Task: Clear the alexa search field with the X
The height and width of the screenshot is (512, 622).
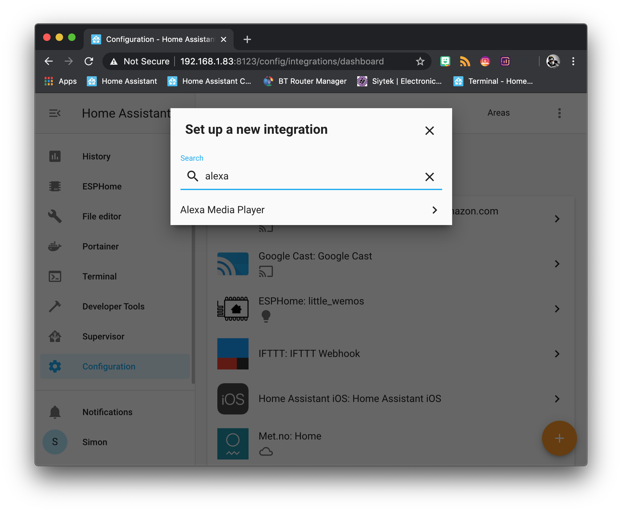Action: pos(430,177)
